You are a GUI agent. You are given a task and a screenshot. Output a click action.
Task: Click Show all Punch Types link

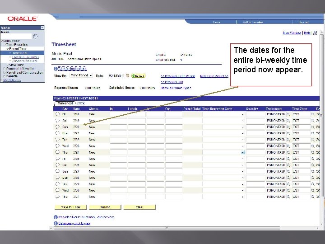[x=176, y=88]
